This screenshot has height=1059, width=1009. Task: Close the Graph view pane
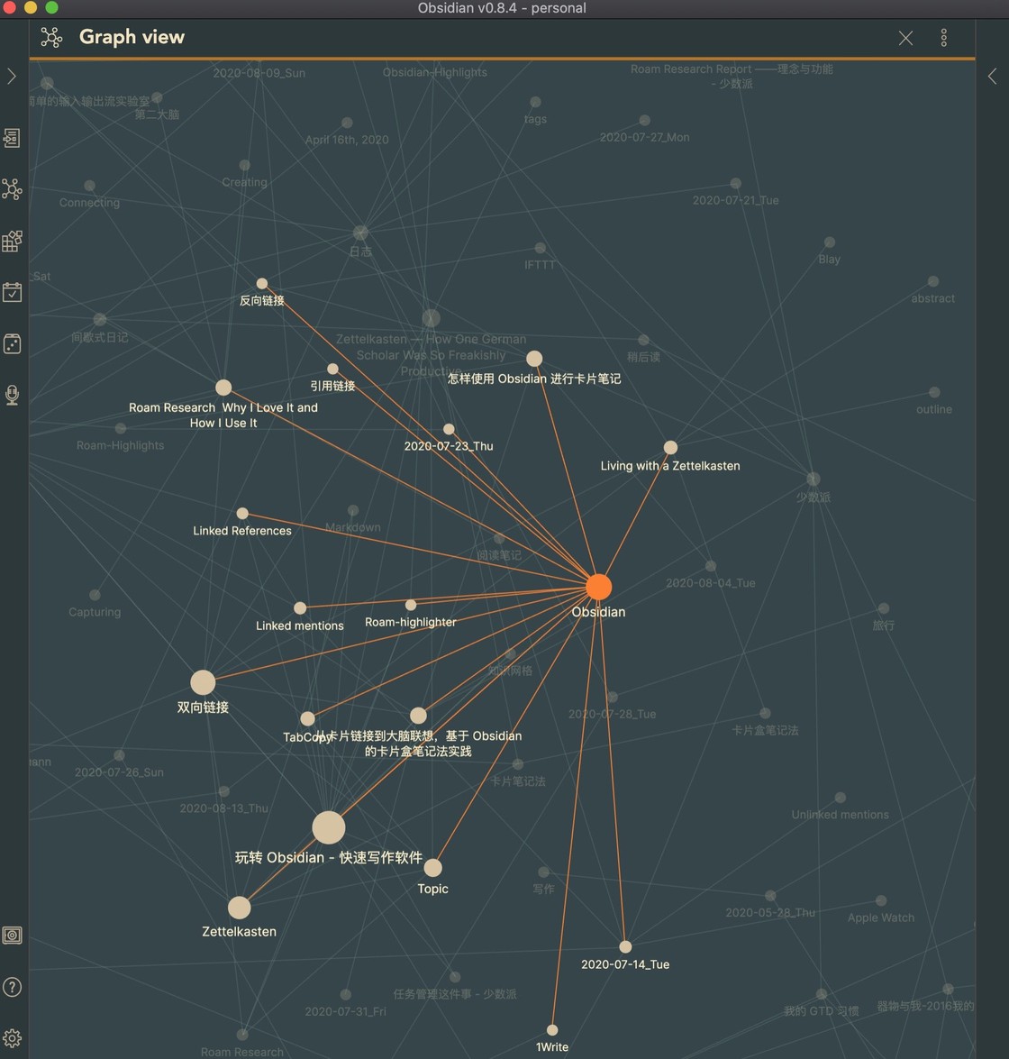905,38
